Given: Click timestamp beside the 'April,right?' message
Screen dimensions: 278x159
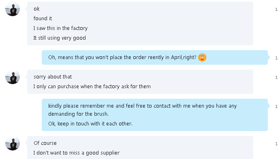Looking at the screenshot, I should pyautogui.click(x=276, y=58).
